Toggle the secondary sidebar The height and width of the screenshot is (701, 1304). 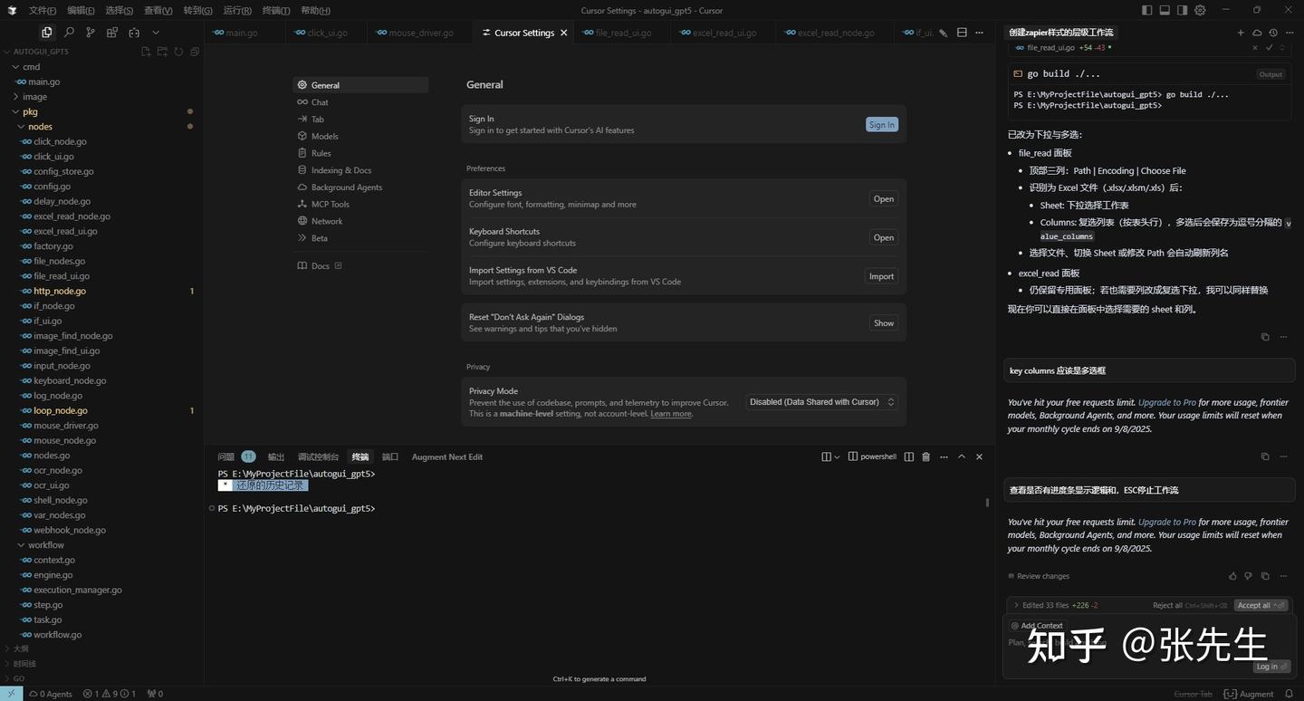(x=1183, y=9)
